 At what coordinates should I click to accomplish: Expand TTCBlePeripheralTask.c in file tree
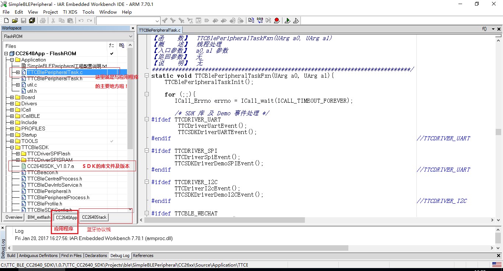click(18, 72)
